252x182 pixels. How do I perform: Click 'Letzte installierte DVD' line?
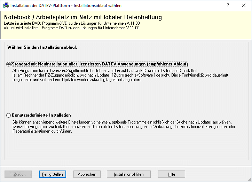coord(72,23)
